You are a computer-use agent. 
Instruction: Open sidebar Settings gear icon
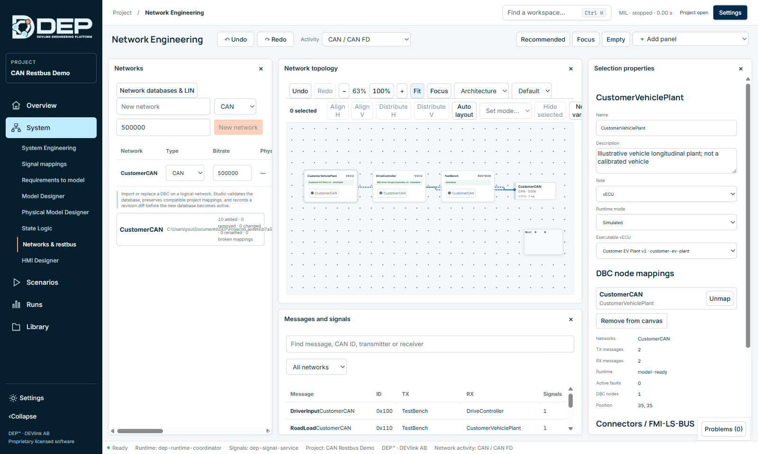click(x=13, y=398)
